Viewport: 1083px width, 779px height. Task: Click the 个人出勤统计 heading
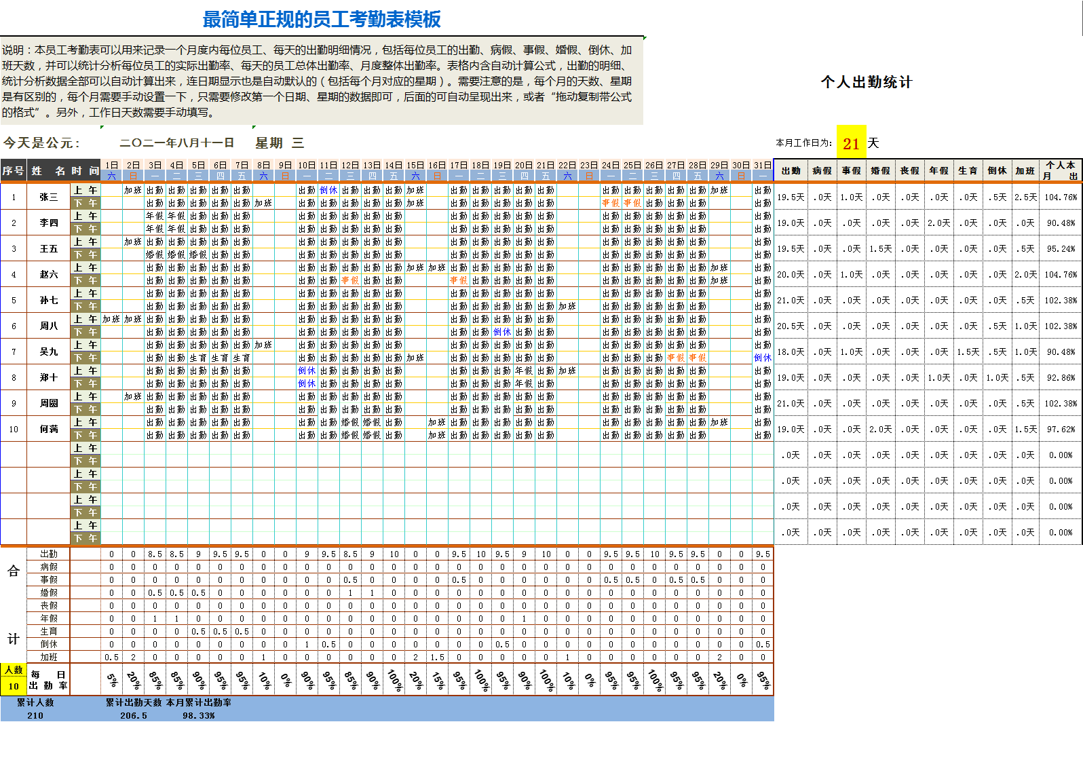(867, 82)
